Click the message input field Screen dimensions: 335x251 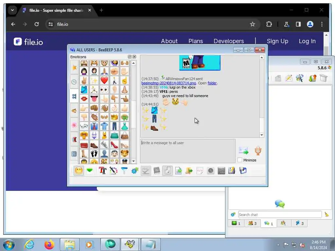(188, 151)
